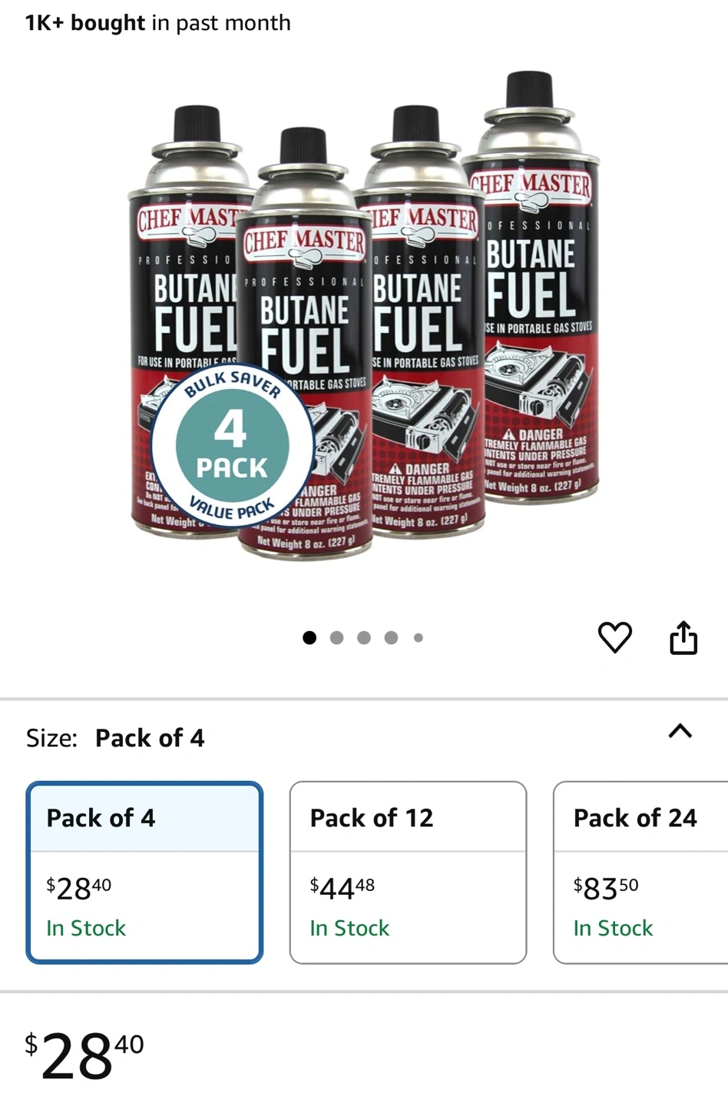Tap the large $28.40 main price
The width and height of the screenshot is (728, 1107).
[84, 1055]
